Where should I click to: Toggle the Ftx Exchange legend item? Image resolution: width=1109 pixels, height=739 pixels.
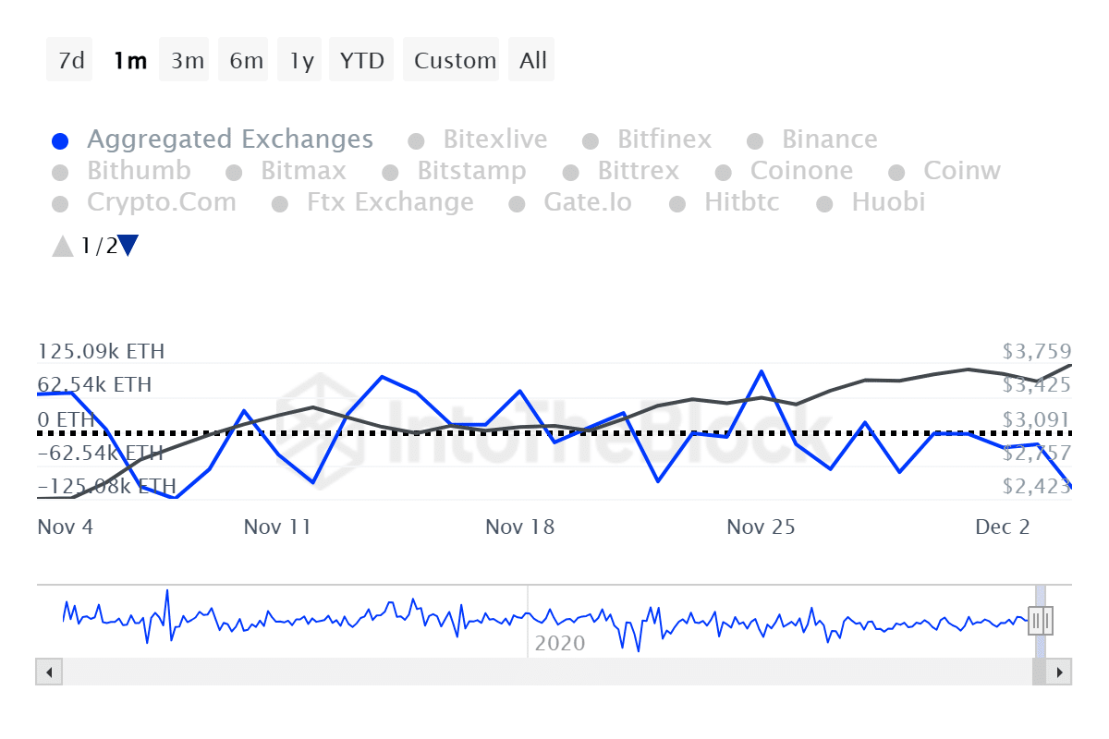click(x=389, y=203)
